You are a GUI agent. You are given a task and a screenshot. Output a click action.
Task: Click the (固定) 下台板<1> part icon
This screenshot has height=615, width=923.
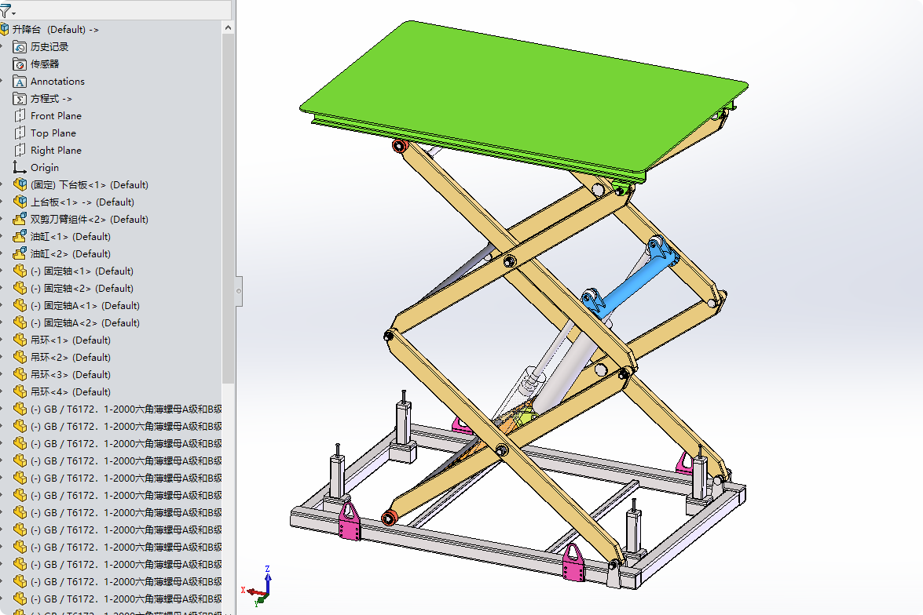coord(20,184)
